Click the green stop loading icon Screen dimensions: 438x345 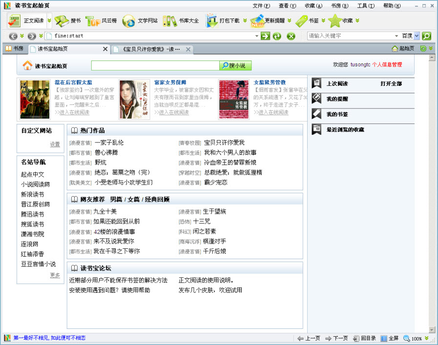point(291,36)
